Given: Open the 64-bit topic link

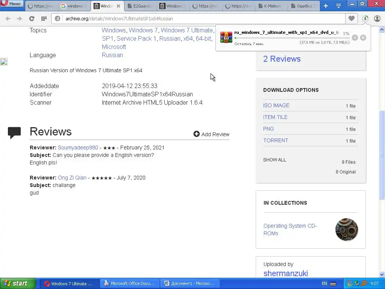Looking at the screenshot, I should pyautogui.click(x=203, y=39).
